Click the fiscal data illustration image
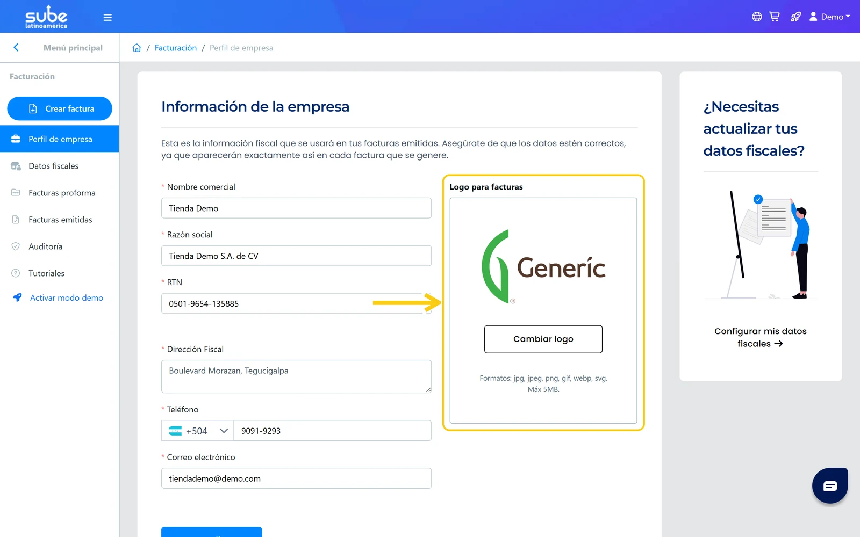This screenshot has width=860, height=537. coord(761,245)
